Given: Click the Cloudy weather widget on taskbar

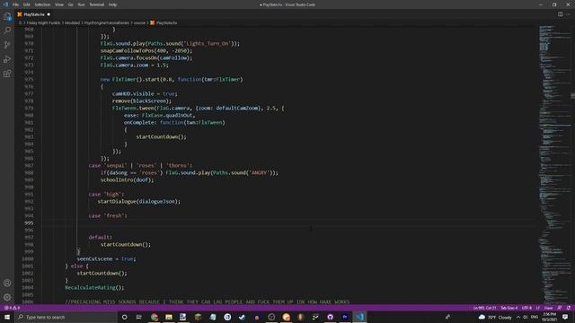Looking at the screenshot, I should pos(495,317).
